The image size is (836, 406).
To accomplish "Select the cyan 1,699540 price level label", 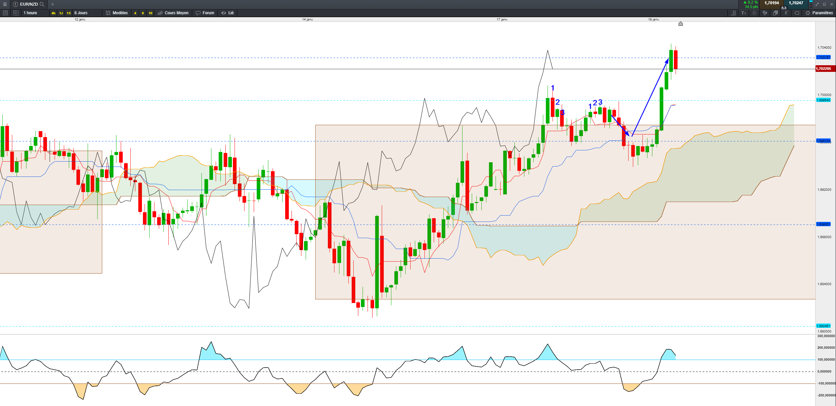I will coord(823,100).
